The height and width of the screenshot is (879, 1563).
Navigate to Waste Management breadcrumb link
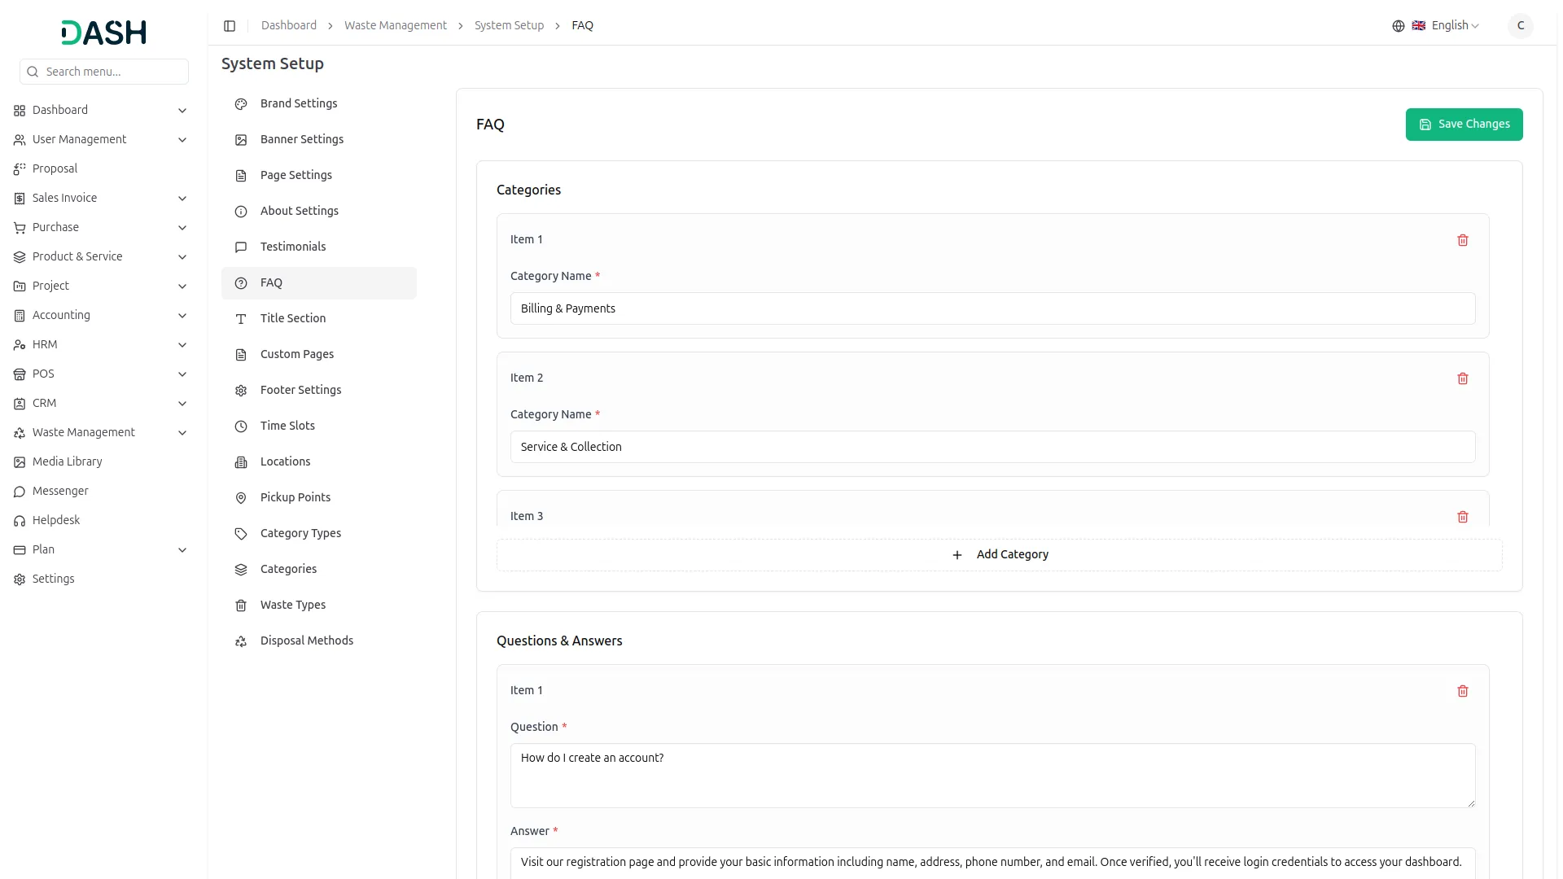coord(395,26)
